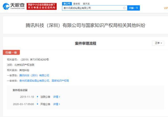Screen dimensions: 168x117
Task: Click the chevron arrow beside 开庭公告 详情
Action: (x=59, y=104)
